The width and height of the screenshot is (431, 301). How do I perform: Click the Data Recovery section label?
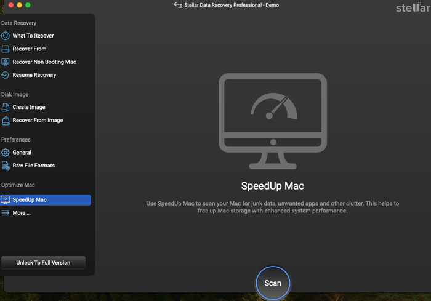18,23
